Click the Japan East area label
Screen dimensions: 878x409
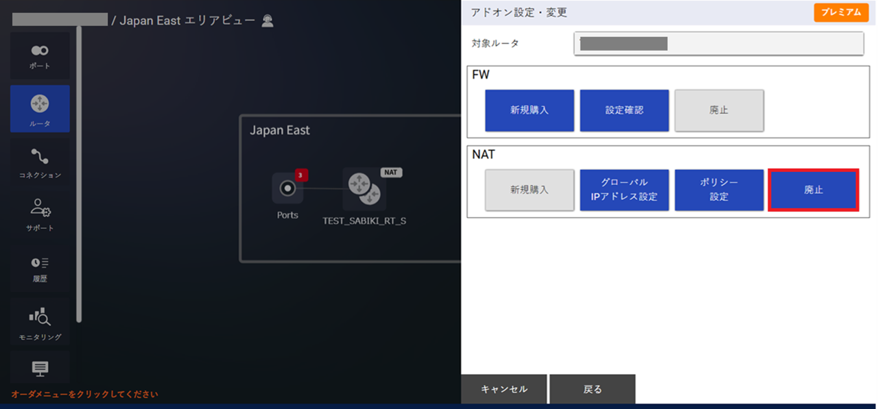[280, 130]
